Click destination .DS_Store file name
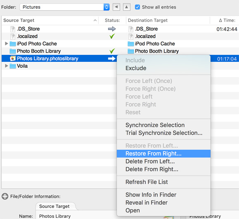The height and width of the screenshot is (219, 239). coord(146,29)
